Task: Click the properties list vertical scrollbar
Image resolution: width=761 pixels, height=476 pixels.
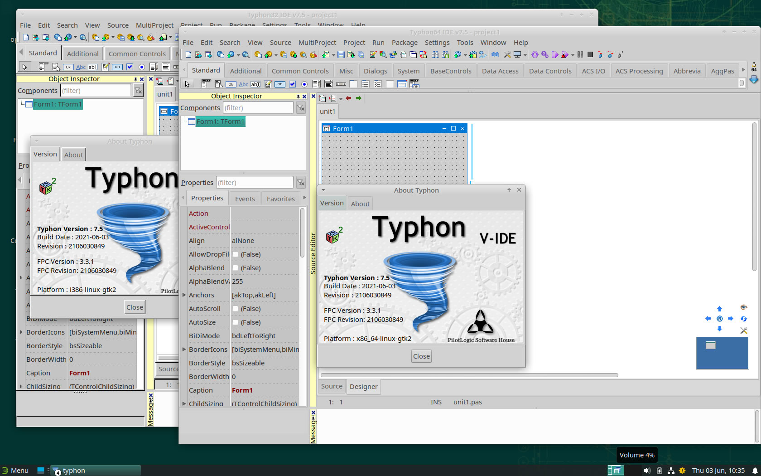Action: (302, 233)
